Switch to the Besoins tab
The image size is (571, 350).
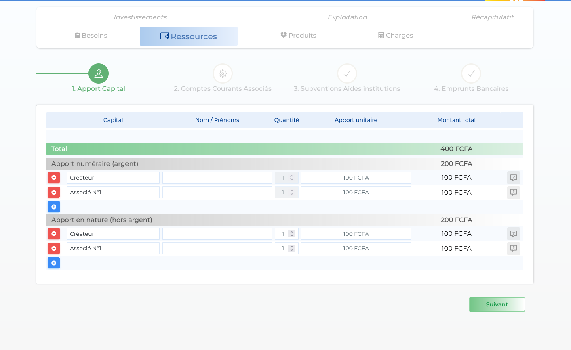91,36
